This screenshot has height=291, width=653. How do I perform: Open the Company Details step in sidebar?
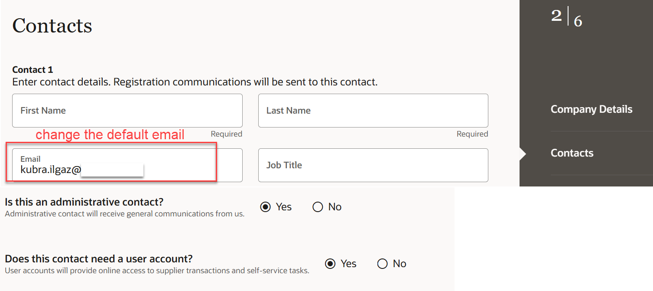coord(591,109)
